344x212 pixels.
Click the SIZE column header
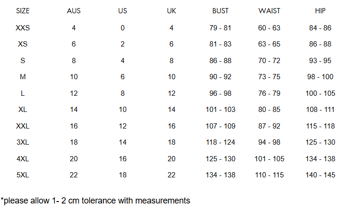[23, 11]
